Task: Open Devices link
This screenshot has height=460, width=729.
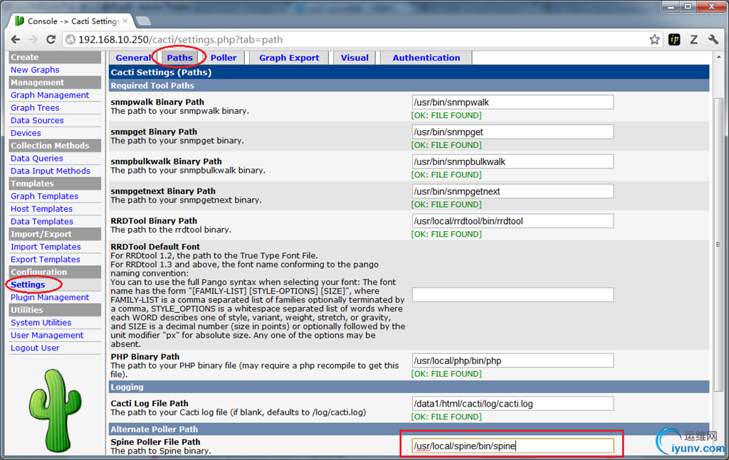Action: point(26,133)
